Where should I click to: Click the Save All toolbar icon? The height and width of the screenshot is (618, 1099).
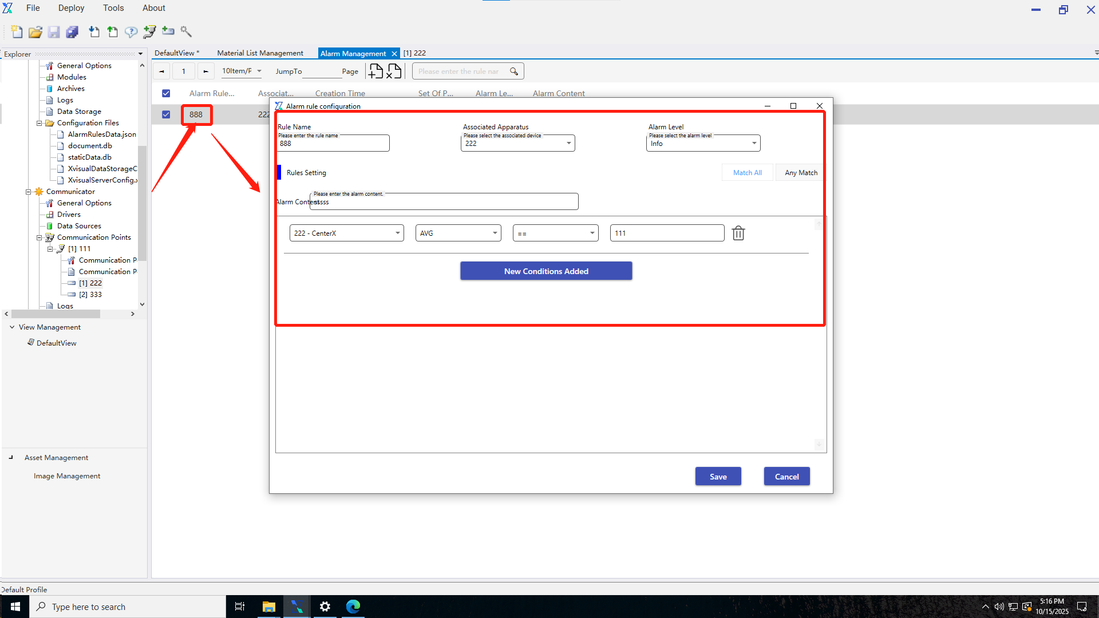[72, 32]
